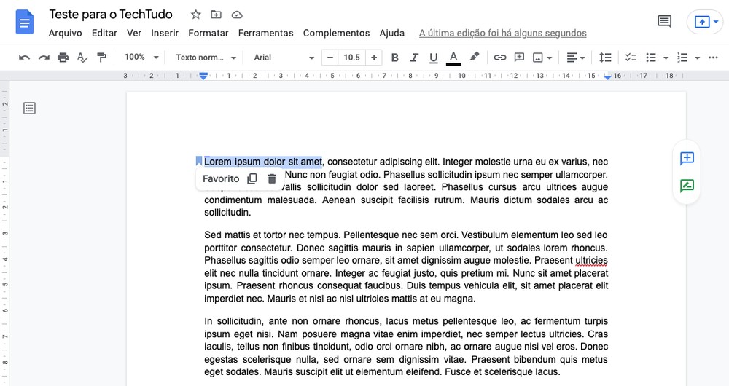Image resolution: width=729 pixels, height=386 pixels.
Task: Open the text color picker
Action: (x=453, y=58)
